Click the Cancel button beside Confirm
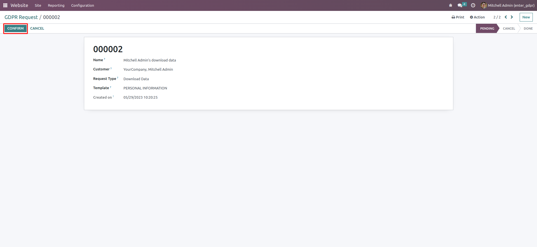The height and width of the screenshot is (247, 537). (x=37, y=28)
